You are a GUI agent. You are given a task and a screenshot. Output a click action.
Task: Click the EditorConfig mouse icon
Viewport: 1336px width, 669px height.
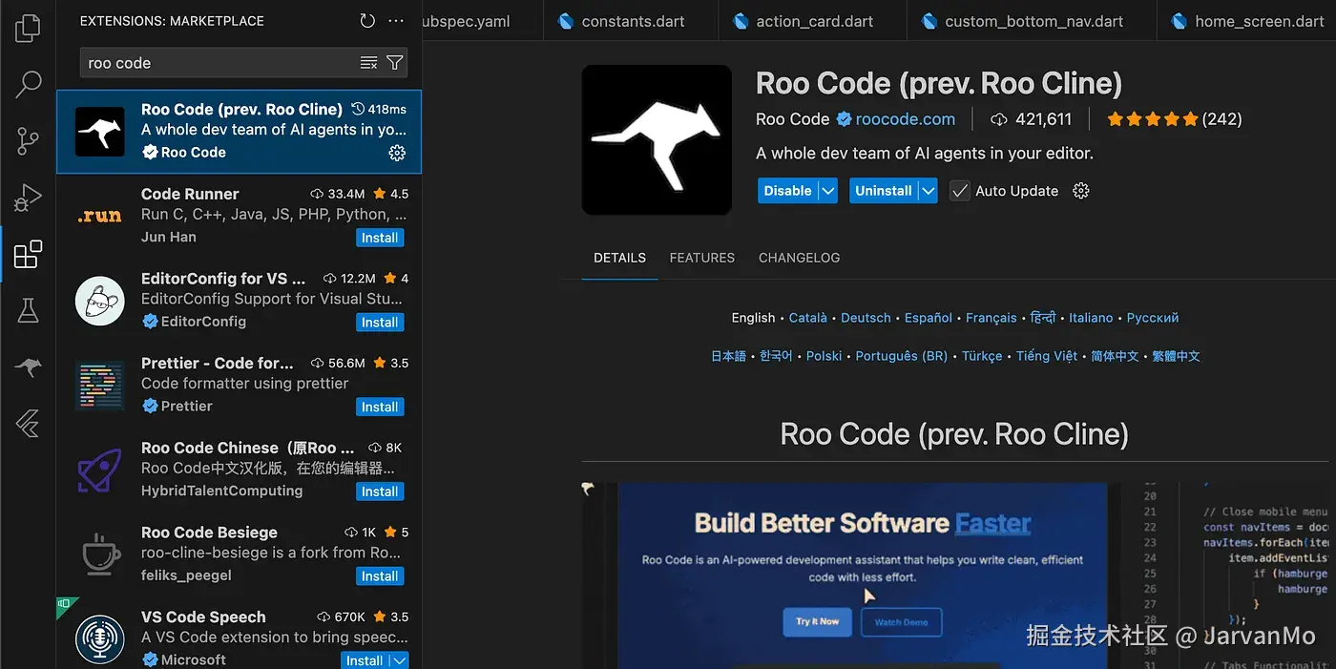coord(99,300)
